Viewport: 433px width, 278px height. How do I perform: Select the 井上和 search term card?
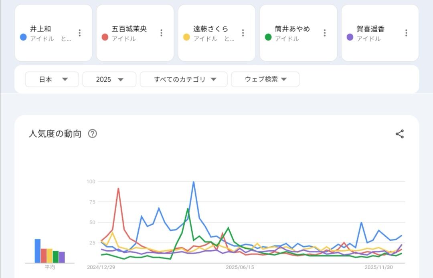48,33
